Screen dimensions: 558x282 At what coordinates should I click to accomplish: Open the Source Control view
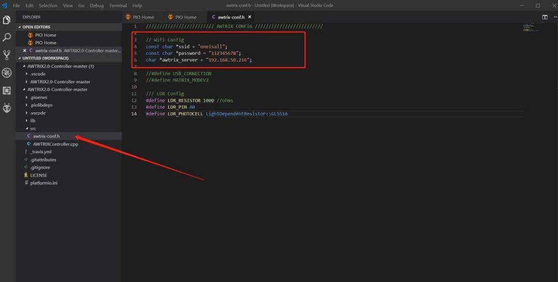coord(7,55)
